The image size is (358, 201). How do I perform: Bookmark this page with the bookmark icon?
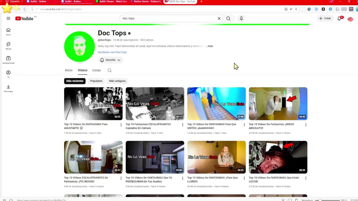296,9
